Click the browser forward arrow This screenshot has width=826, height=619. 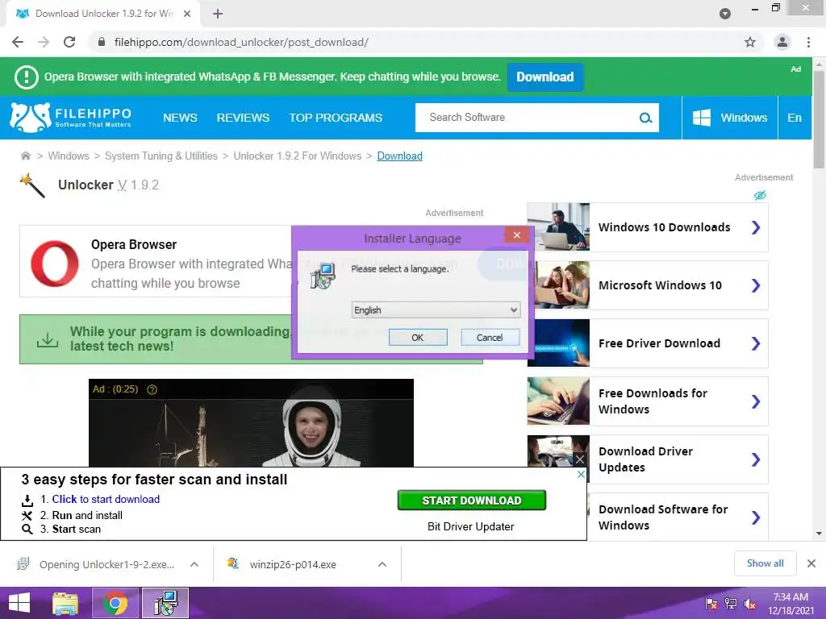[x=44, y=42]
